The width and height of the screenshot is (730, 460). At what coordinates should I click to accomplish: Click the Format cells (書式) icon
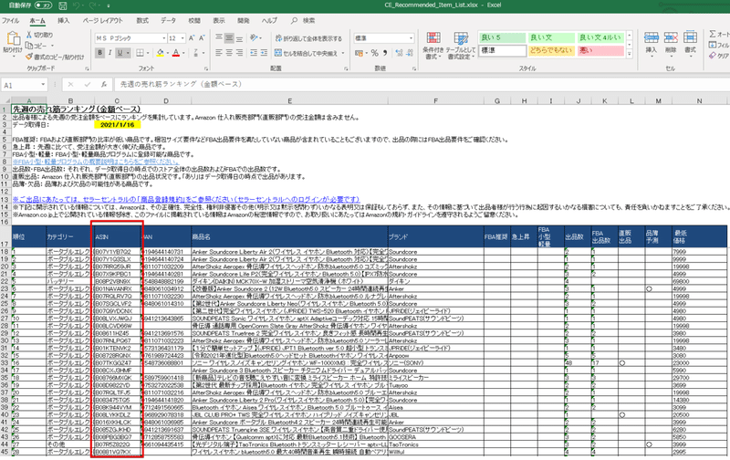pos(690,38)
